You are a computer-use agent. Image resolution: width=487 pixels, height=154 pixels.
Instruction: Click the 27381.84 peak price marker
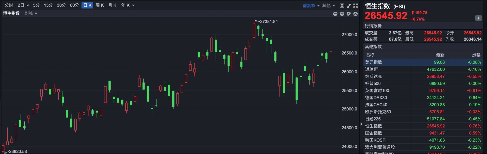269,22
